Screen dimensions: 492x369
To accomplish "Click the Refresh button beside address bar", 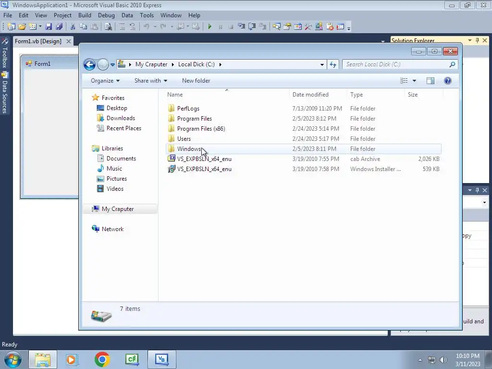I will (x=333, y=64).
